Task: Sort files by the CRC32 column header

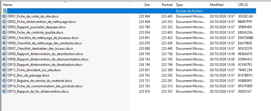Action: [246, 5]
